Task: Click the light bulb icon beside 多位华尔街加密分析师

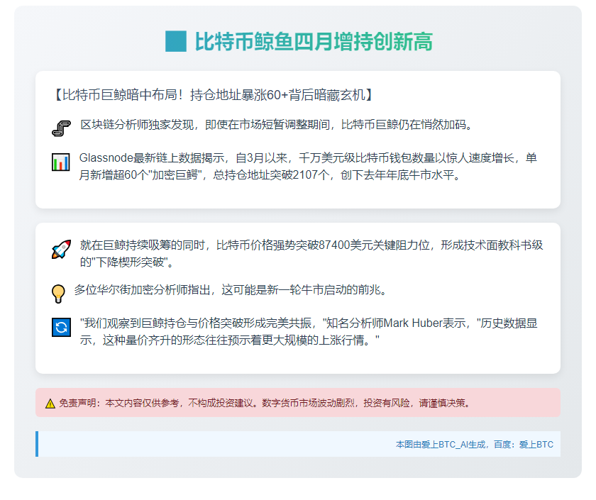Action: pos(58,294)
